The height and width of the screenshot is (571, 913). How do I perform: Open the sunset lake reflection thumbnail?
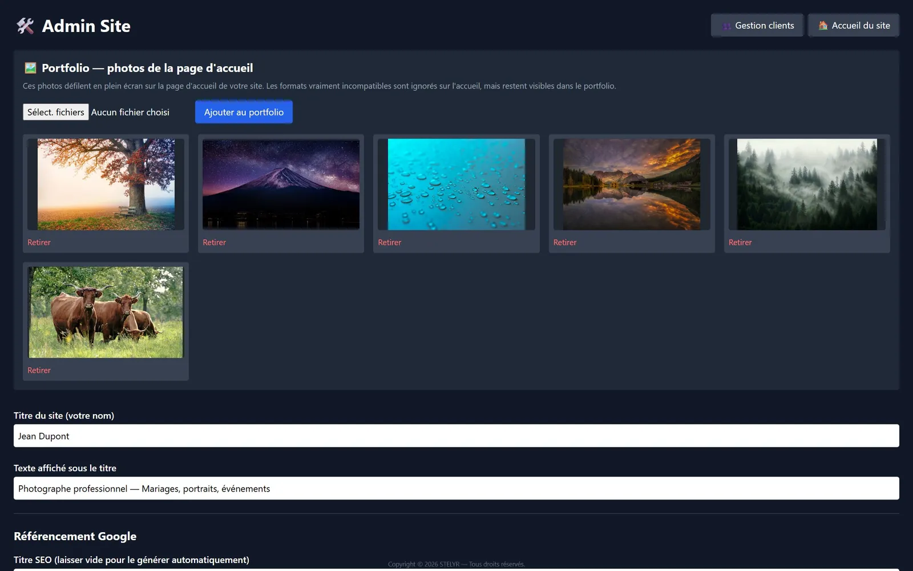coord(632,184)
